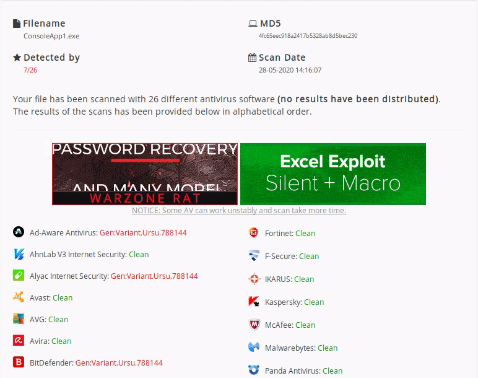Click the Alyac Internet Security icon
Viewport: 478px width, 378px height.
(19, 275)
